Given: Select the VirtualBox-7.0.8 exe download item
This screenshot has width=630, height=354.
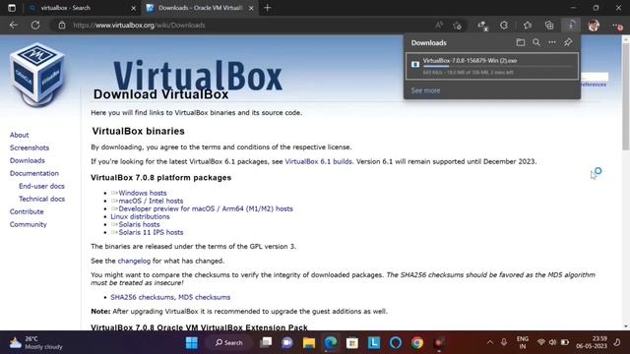Looking at the screenshot, I should click(x=492, y=66).
